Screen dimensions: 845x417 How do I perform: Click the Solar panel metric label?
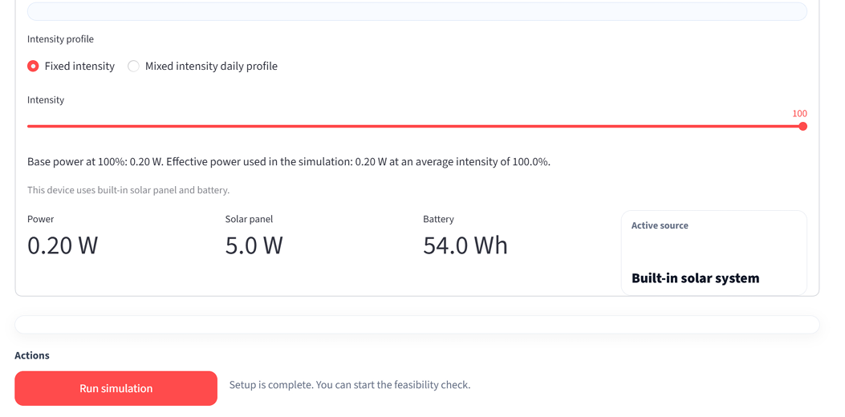tap(249, 219)
